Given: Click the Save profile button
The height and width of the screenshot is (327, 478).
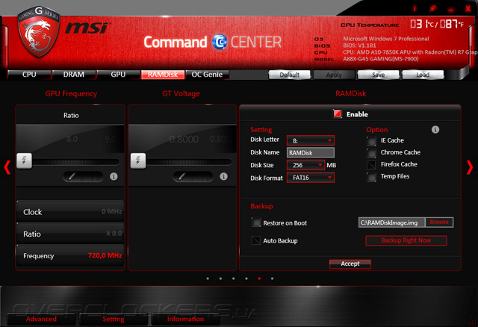Looking at the screenshot, I should click(379, 75).
